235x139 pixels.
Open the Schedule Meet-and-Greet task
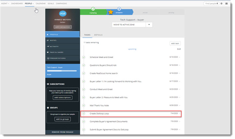(x=101, y=57)
